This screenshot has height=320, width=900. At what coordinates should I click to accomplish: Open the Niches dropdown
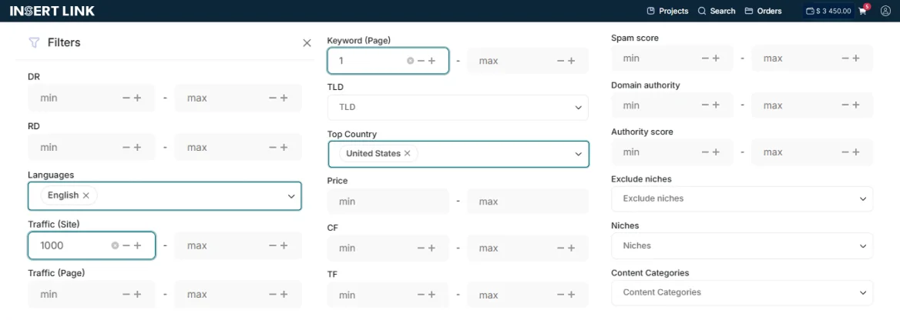[862, 246]
